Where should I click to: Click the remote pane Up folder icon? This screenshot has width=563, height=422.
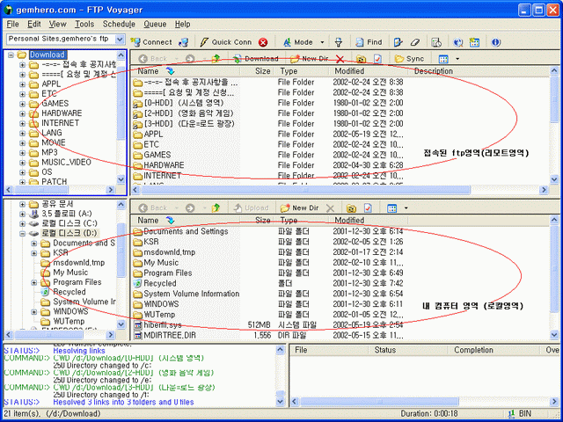pyautogui.click(x=216, y=59)
